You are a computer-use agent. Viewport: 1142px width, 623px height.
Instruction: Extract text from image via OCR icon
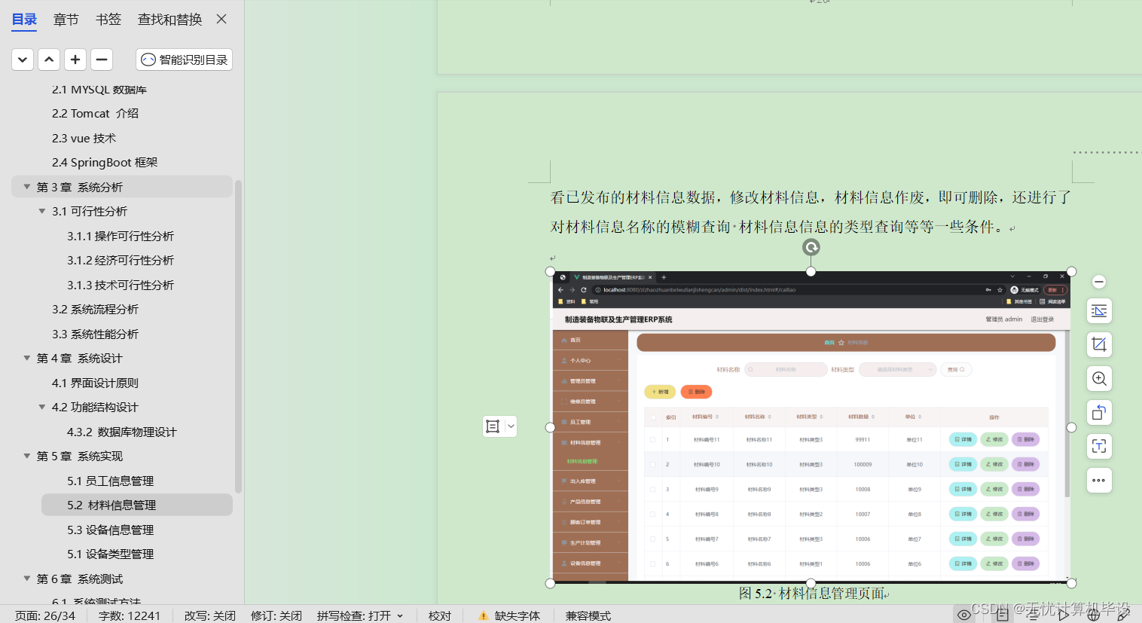tap(1098, 446)
